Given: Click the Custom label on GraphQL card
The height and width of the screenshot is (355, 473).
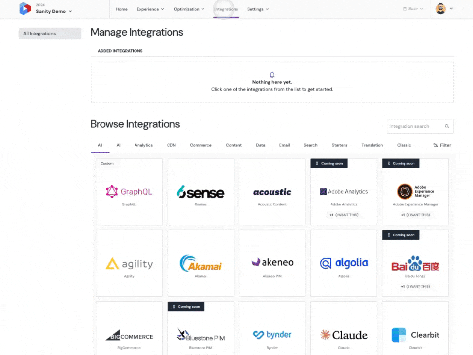Looking at the screenshot, I should coord(107,163).
